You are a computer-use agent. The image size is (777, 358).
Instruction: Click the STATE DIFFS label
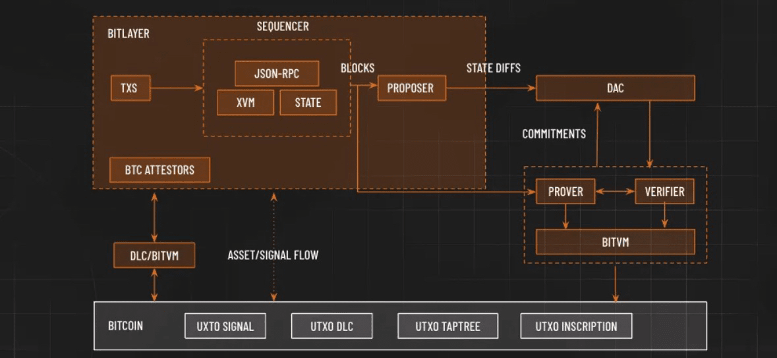click(x=494, y=69)
